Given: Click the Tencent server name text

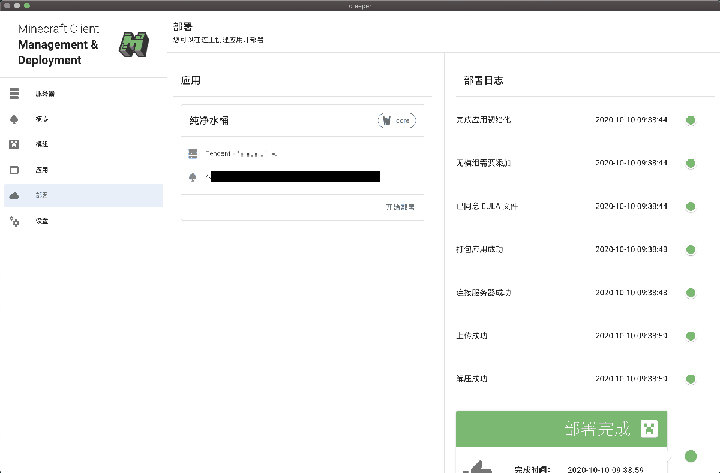Looking at the screenshot, I should pos(218,154).
